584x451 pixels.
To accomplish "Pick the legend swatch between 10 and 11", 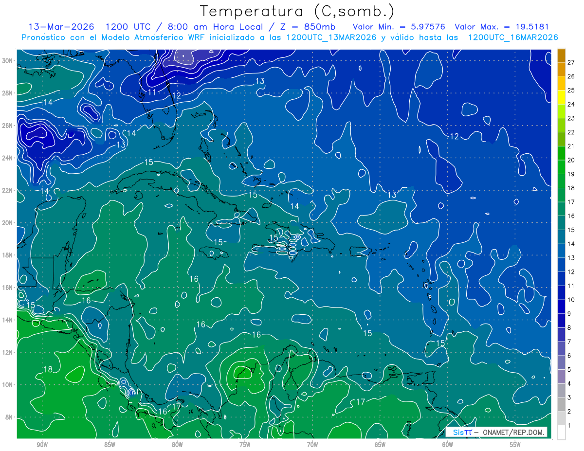I will 561,292.
